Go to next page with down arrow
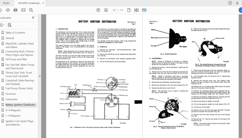 coord(105,10)
